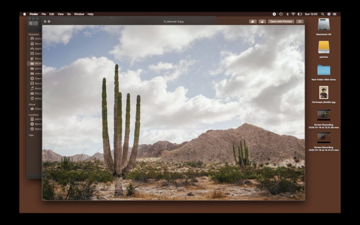Open the Siri icon in menu bar
The height and width of the screenshot is (225, 360).
329,14
